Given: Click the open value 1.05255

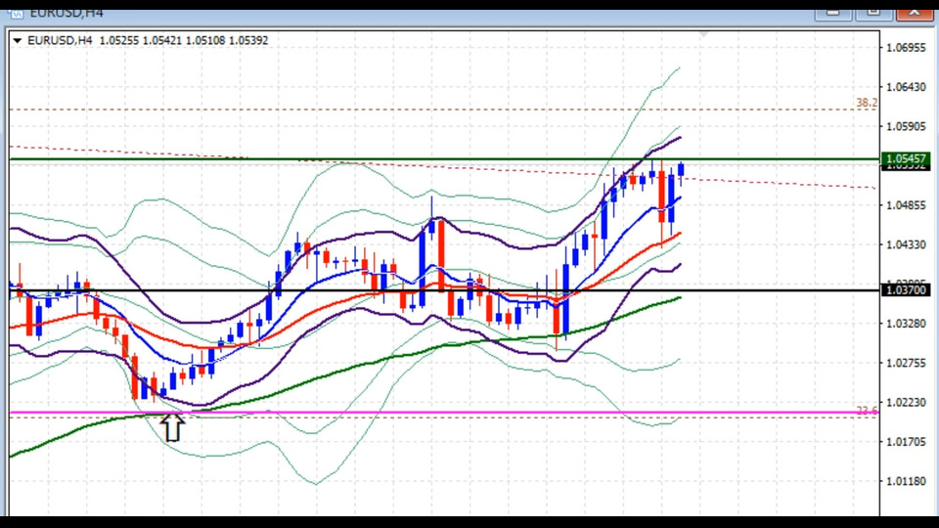Looking at the screenshot, I should tap(118, 41).
